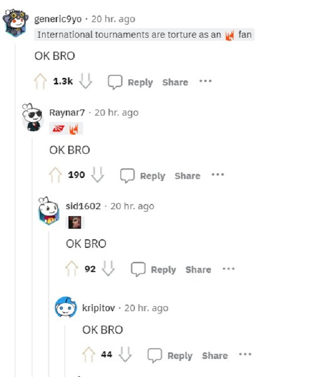Open generic9yo's user profile link
Viewport: 322px width, 377px height.
point(58,19)
